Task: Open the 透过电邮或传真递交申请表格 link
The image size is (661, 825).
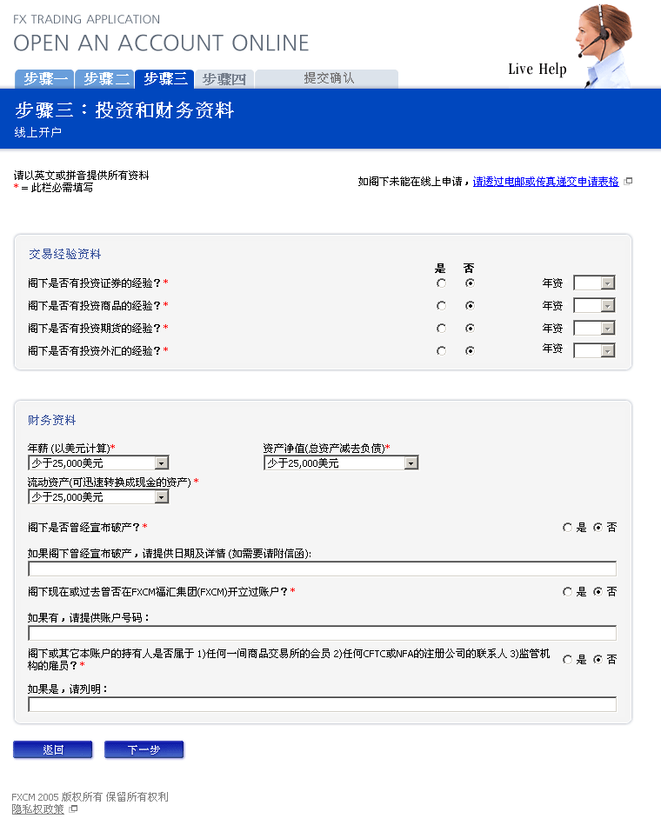Action: tap(545, 182)
